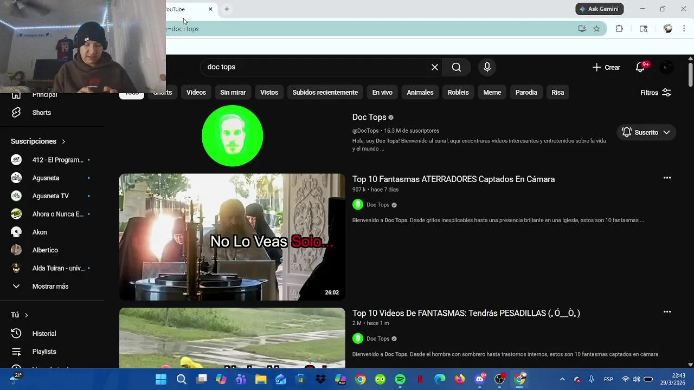Expand the Tú section arrow

(x=26, y=315)
